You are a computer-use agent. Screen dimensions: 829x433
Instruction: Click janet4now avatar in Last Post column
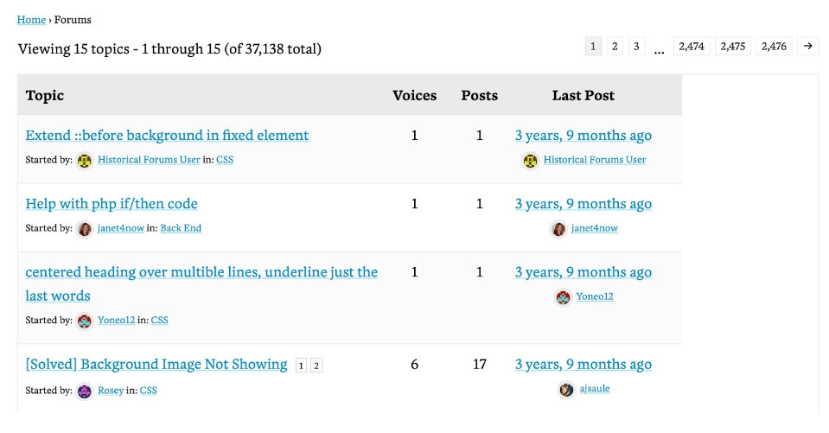point(558,229)
